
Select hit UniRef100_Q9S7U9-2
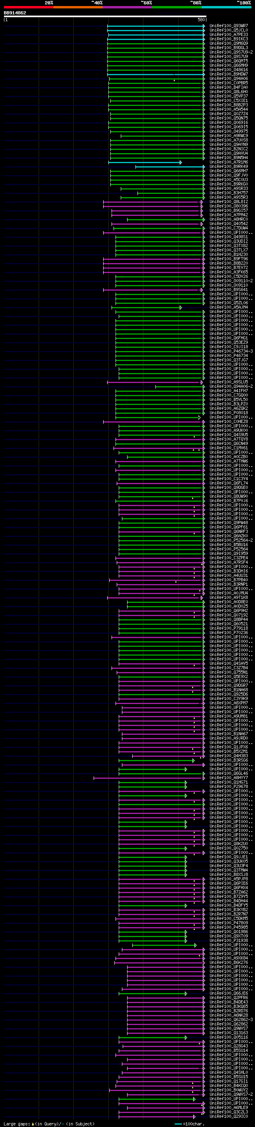[x=231, y=52]
